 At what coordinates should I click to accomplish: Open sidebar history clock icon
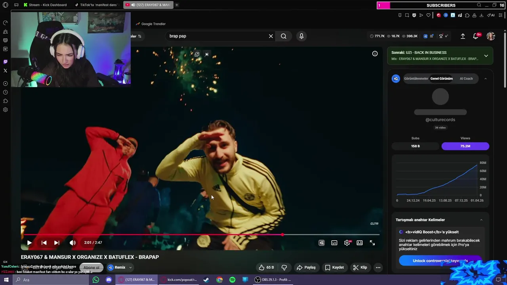(5, 92)
